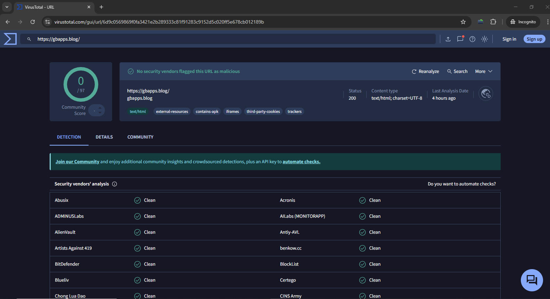Click the third-party-cookies tag
Image resolution: width=550 pixels, height=299 pixels.
click(263, 111)
